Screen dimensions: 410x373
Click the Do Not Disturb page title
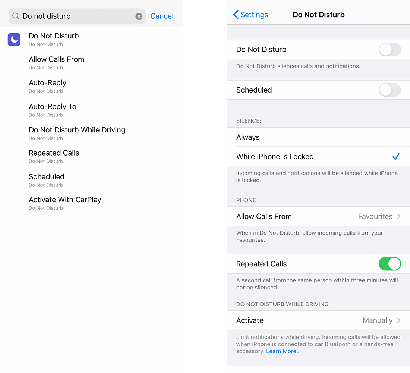[318, 15]
